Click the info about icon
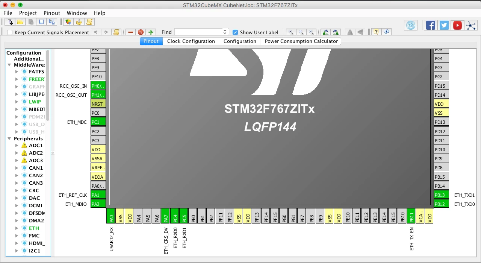 coord(386,32)
